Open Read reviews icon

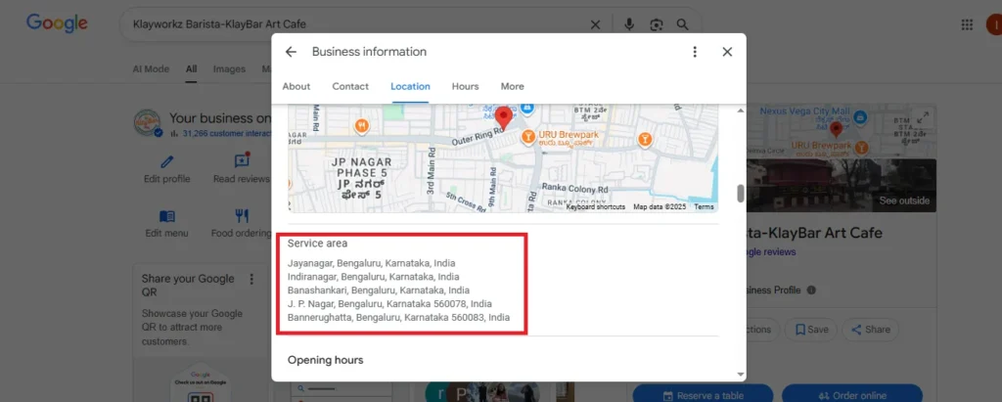click(x=242, y=161)
